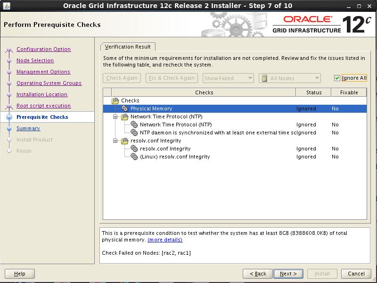Proceed with the Next > button
The height and width of the screenshot is (283, 377).
(288, 274)
